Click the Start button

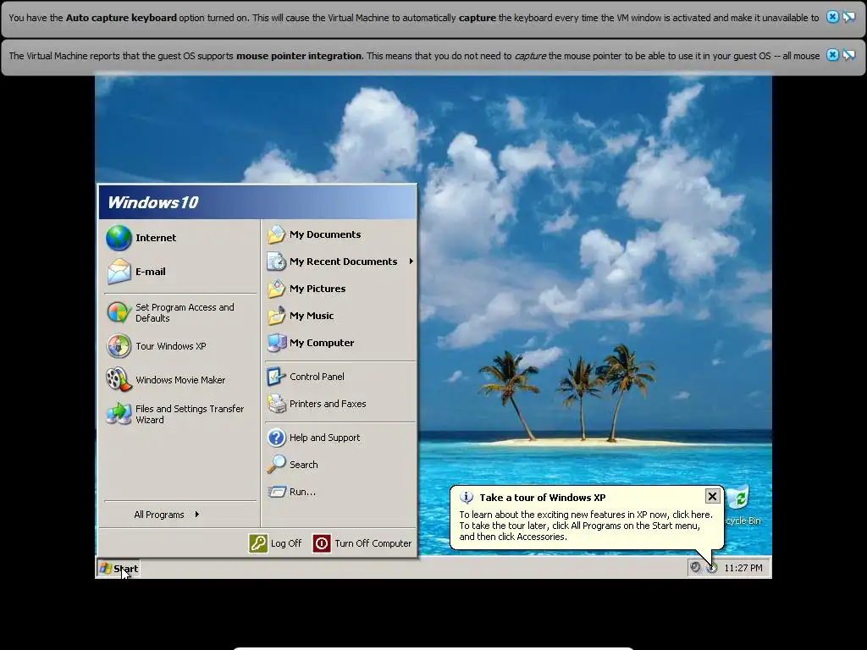pos(119,568)
